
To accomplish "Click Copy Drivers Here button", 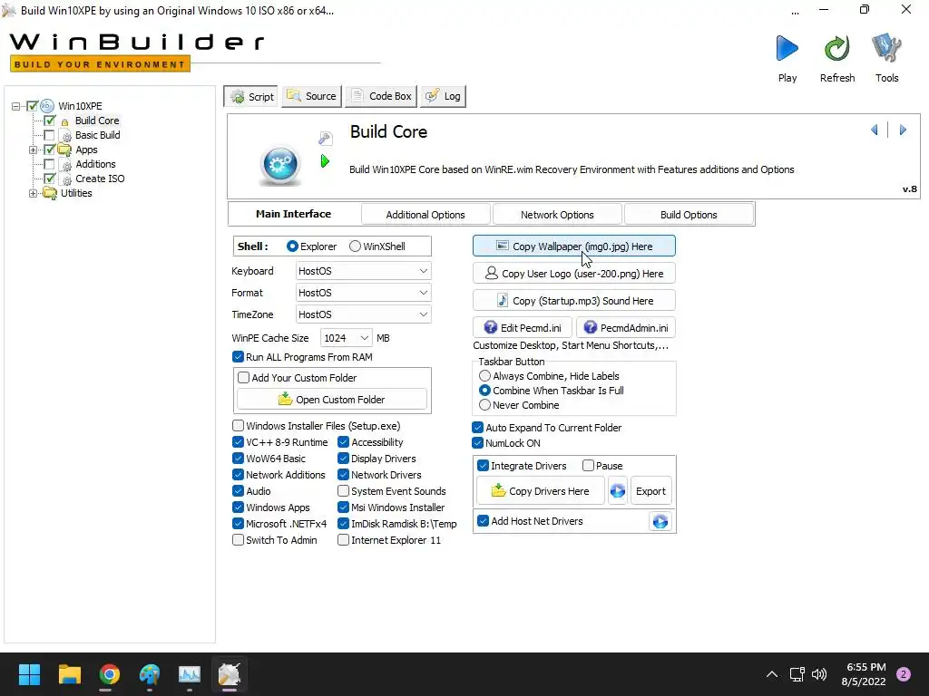I will coord(541,490).
